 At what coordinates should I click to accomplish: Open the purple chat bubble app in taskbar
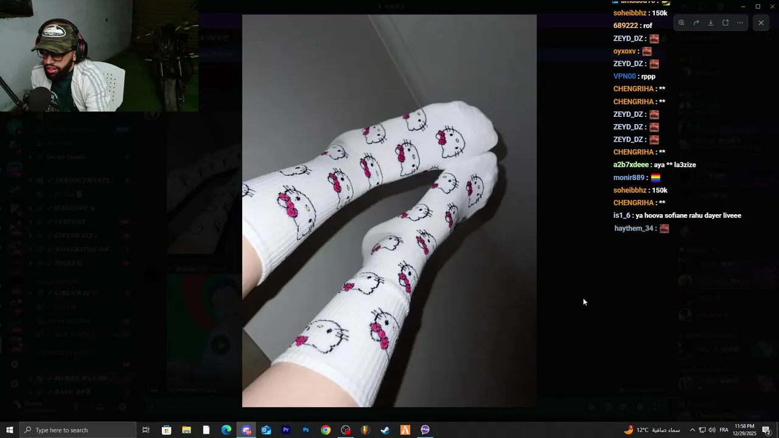tap(425, 430)
